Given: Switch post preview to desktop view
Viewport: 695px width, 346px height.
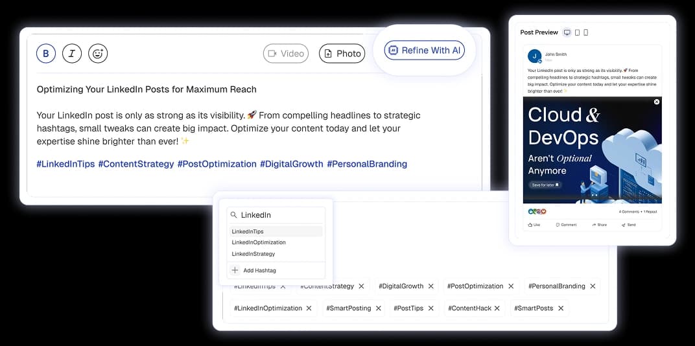Looking at the screenshot, I should point(567,32).
